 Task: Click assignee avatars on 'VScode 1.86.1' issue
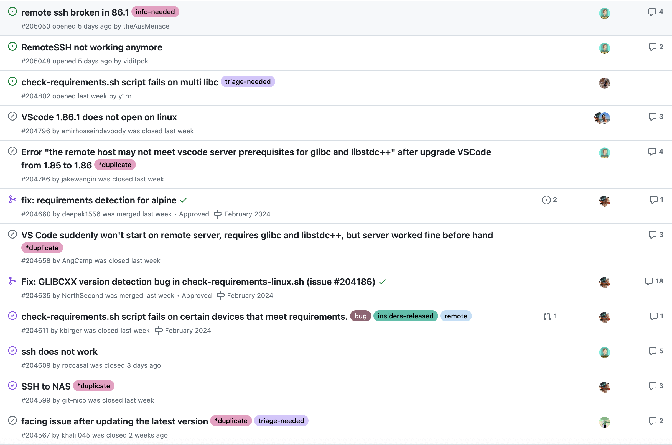click(x=602, y=118)
